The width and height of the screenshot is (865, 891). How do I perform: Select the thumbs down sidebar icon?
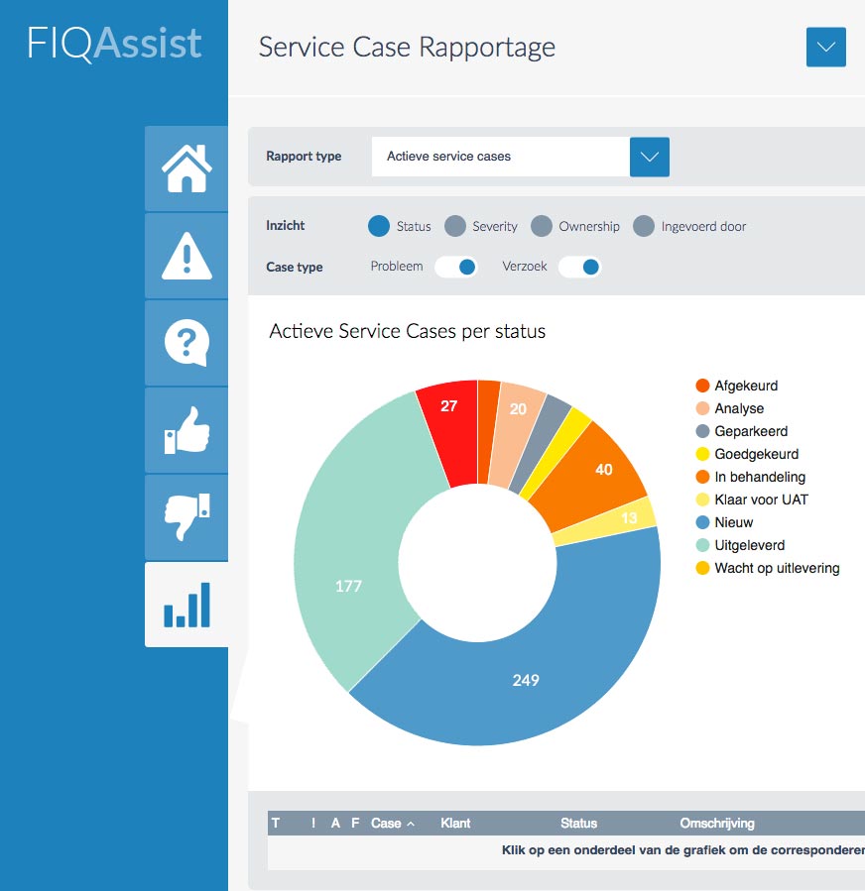pos(186,517)
